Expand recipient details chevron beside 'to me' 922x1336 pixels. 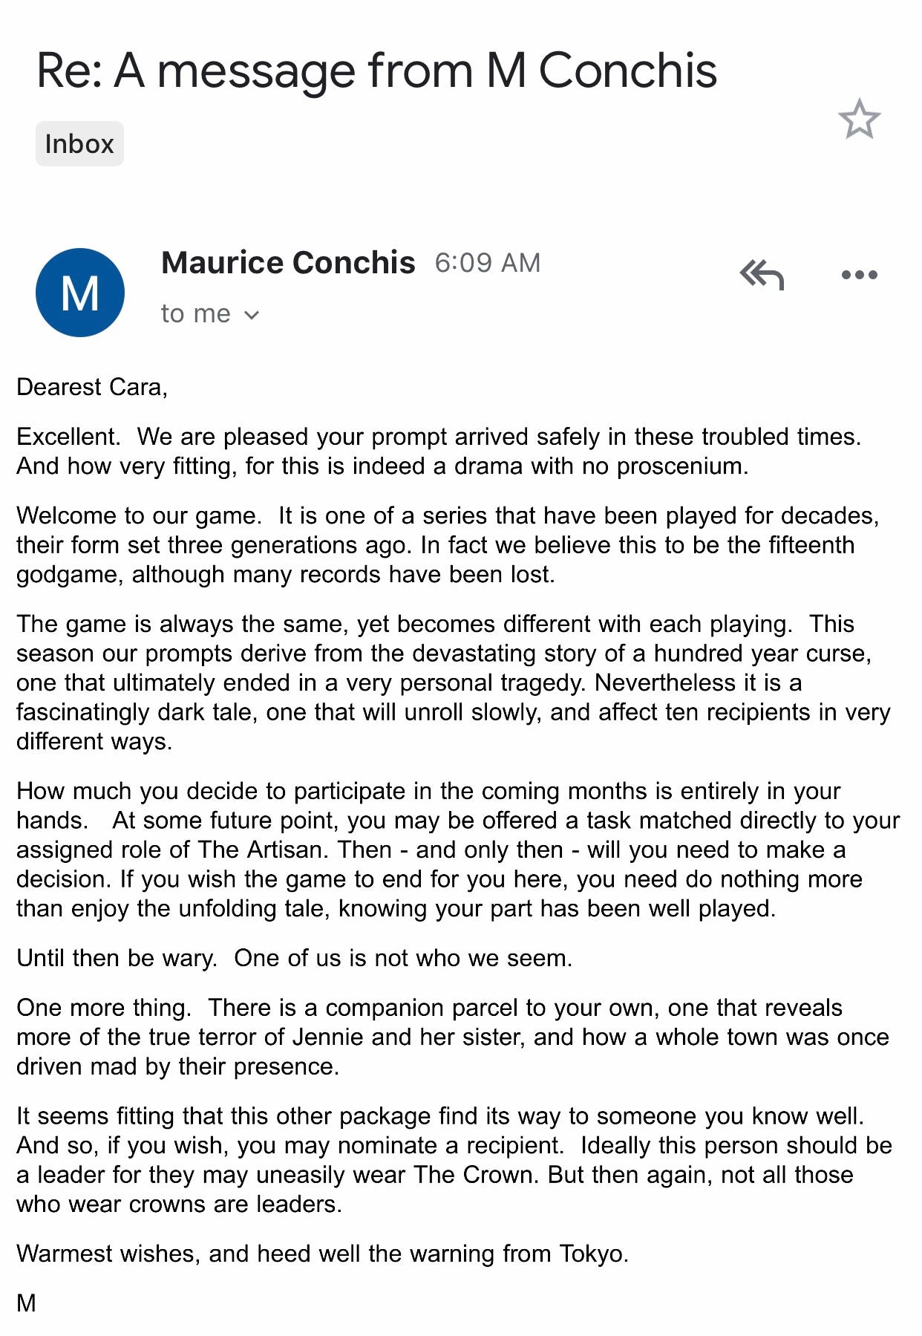[252, 315]
